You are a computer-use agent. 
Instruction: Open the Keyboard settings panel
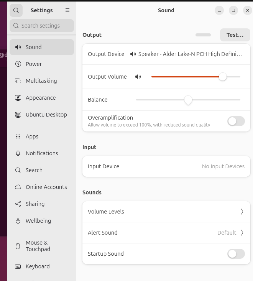click(38, 266)
